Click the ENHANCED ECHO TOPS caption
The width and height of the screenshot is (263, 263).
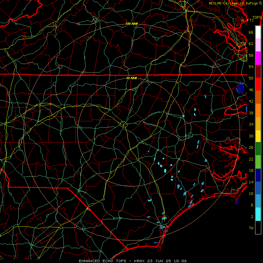[x=104, y=261]
